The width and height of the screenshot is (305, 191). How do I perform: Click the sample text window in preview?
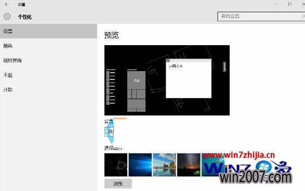tap(189, 78)
